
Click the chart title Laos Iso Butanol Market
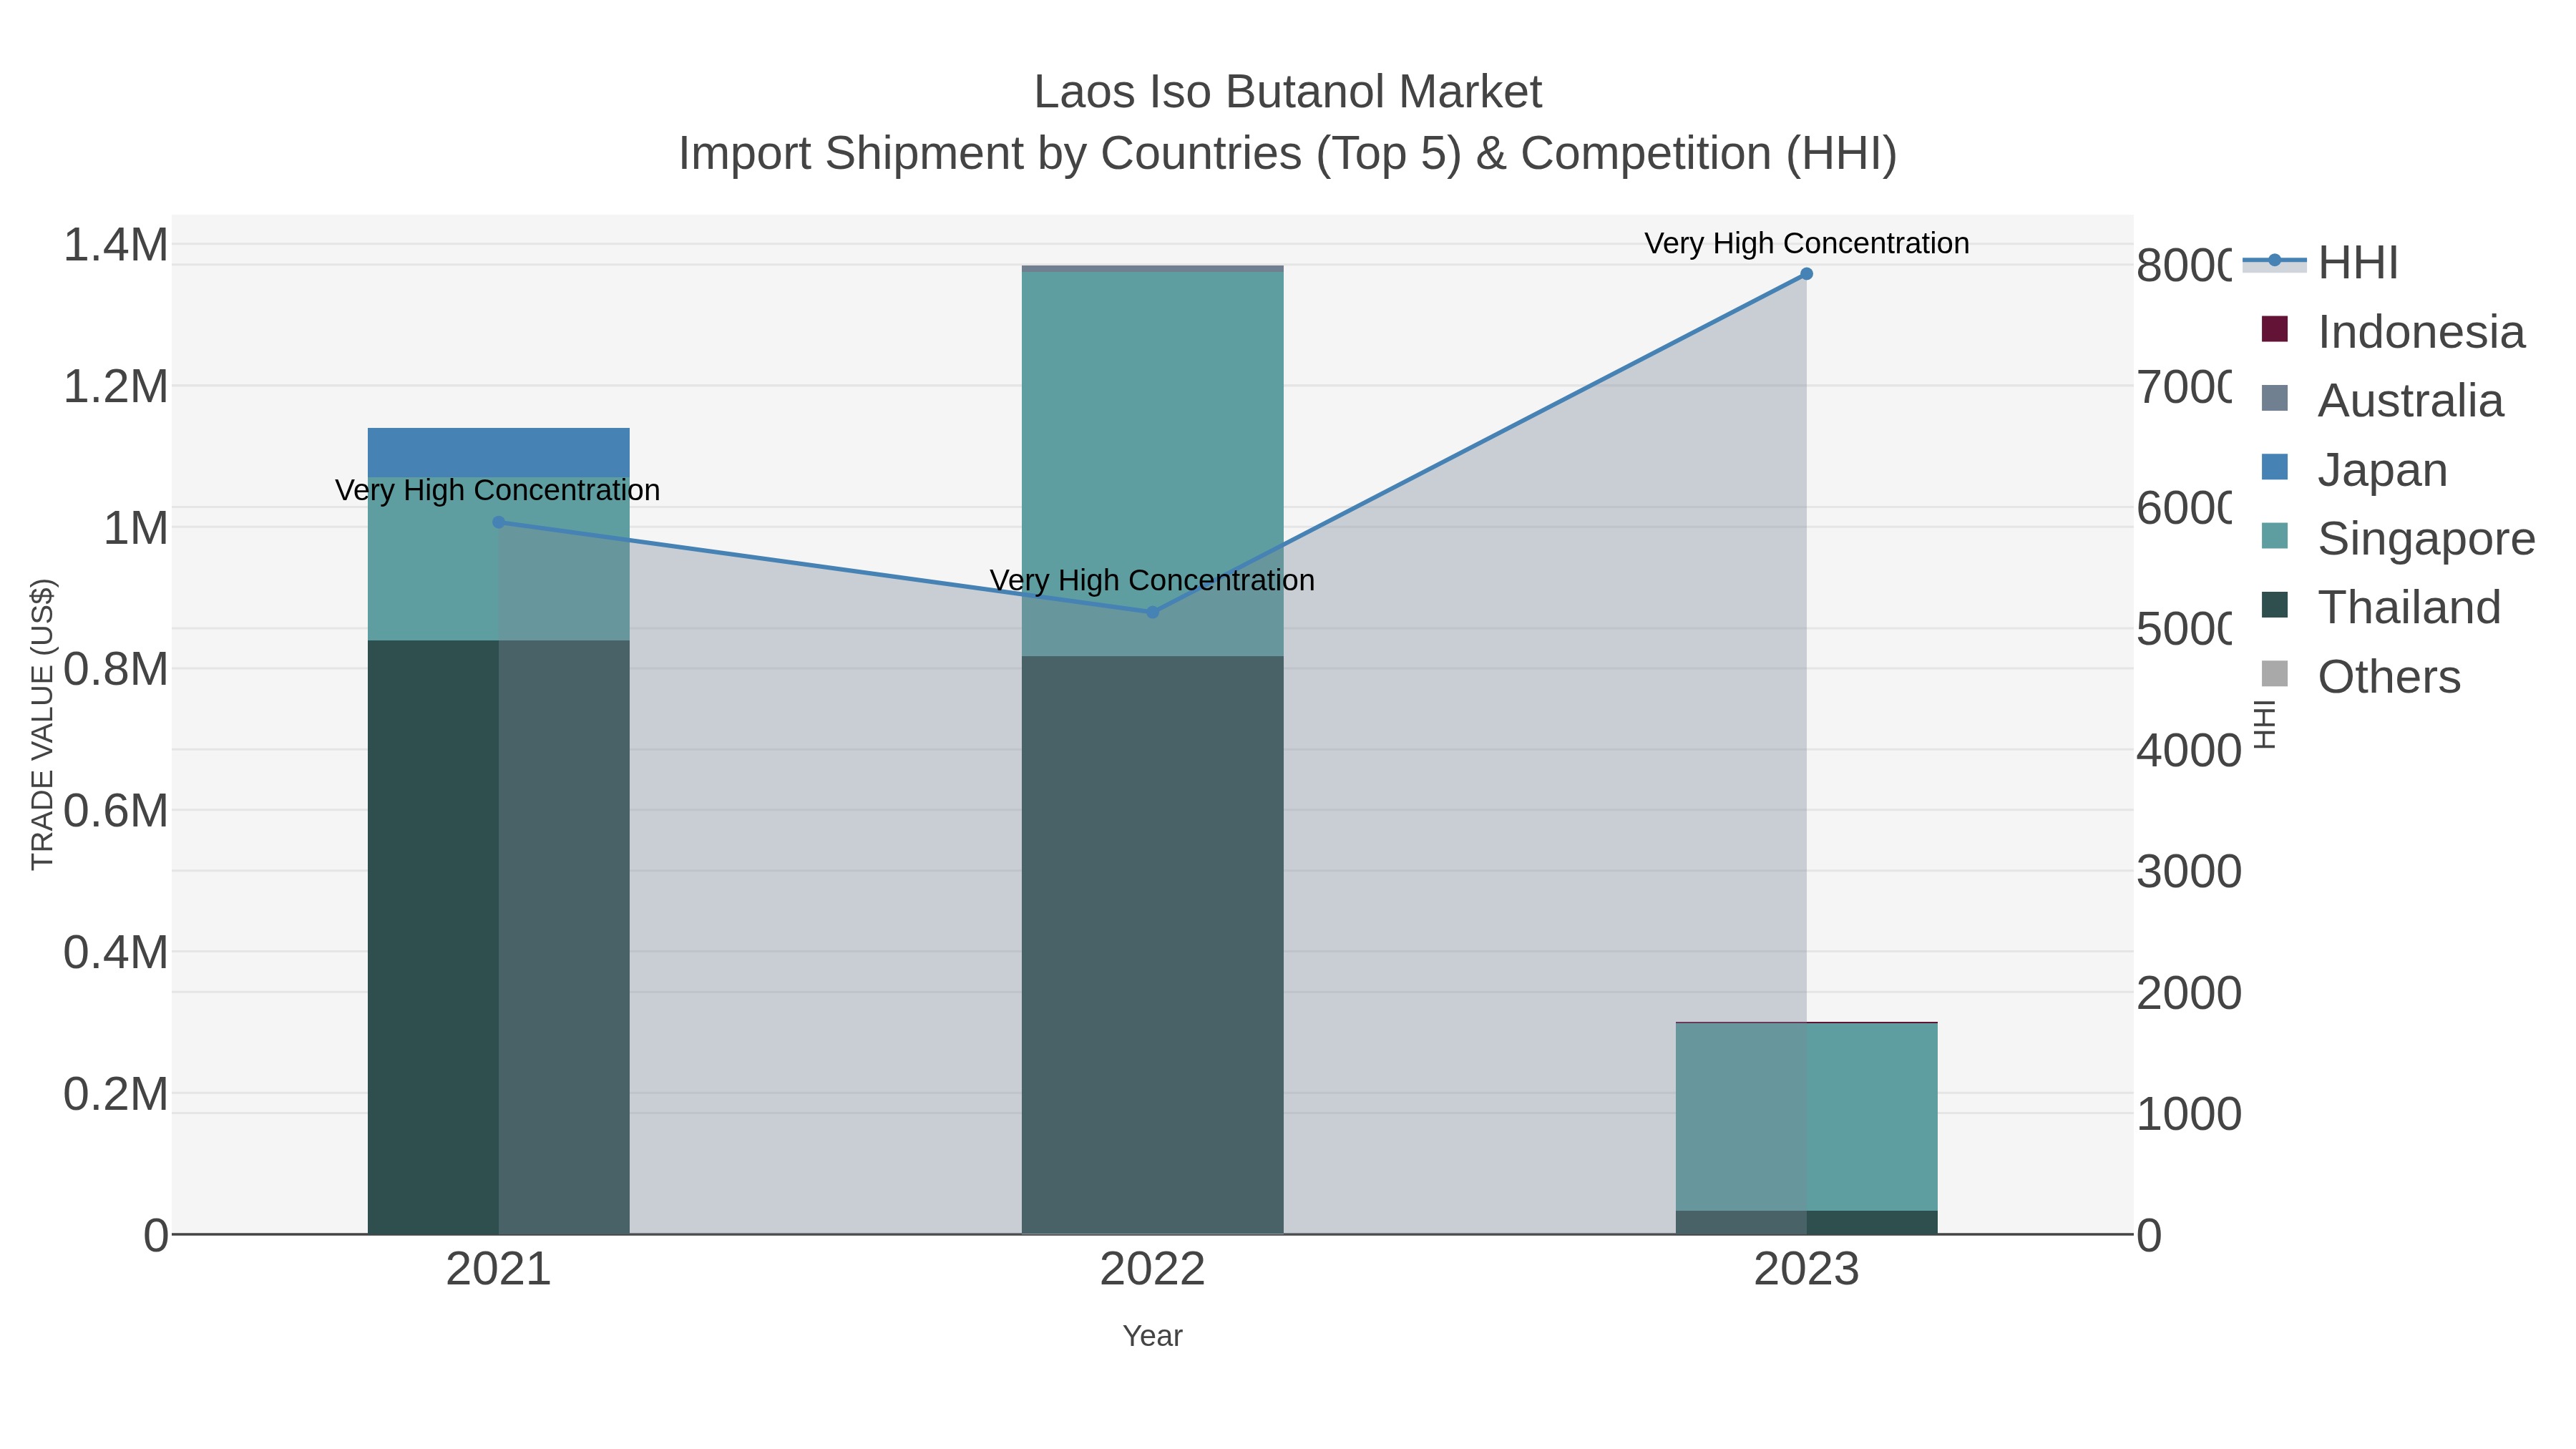coord(1288,92)
